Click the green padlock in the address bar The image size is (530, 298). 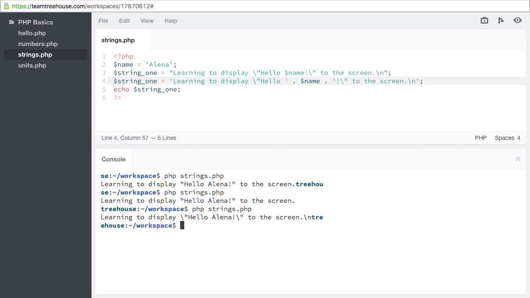6,6
